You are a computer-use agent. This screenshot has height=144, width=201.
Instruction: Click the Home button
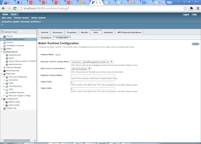pyautogui.click(x=5, y=14)
